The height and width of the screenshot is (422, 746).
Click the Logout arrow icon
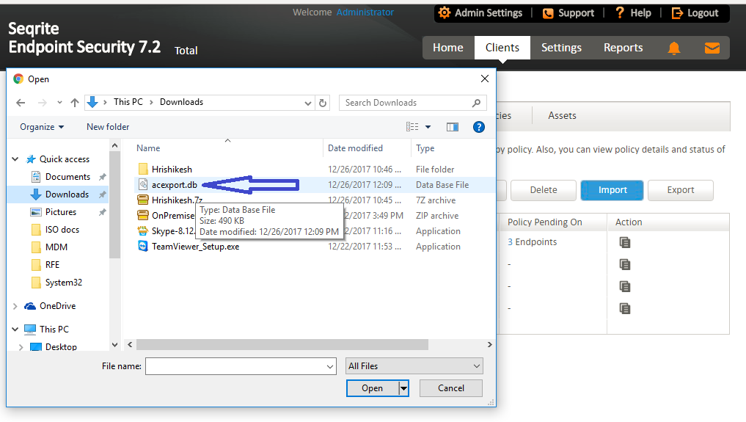[677, 13]
